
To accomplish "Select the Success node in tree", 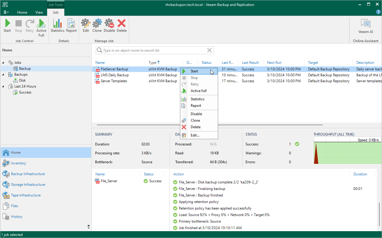I will [22, 92].
